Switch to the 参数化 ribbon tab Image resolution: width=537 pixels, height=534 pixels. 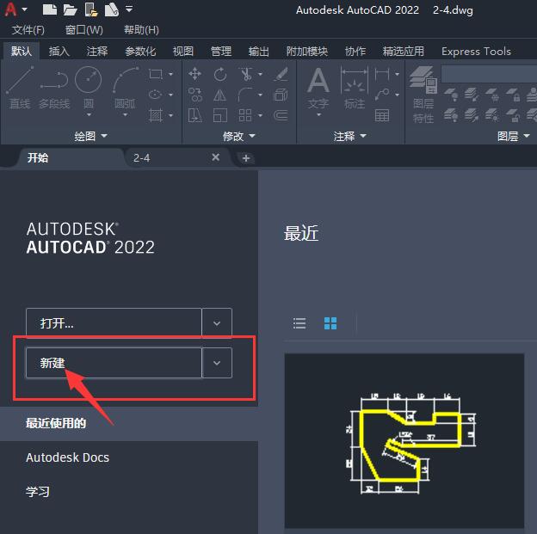tap(140, 52)
